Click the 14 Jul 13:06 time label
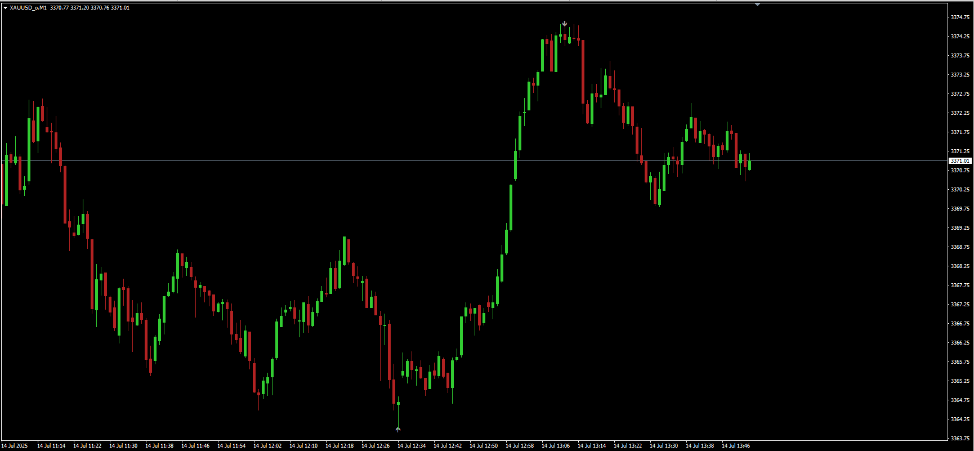 556,446
